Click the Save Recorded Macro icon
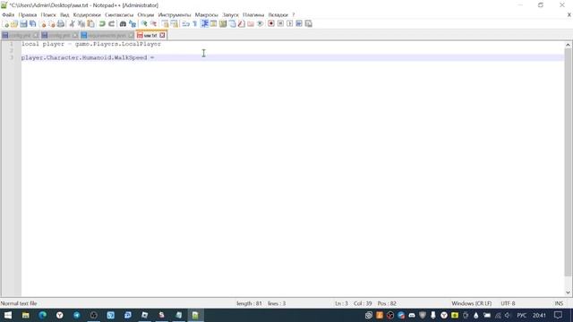The image size is (573, 322). click(x=308, y=24)
